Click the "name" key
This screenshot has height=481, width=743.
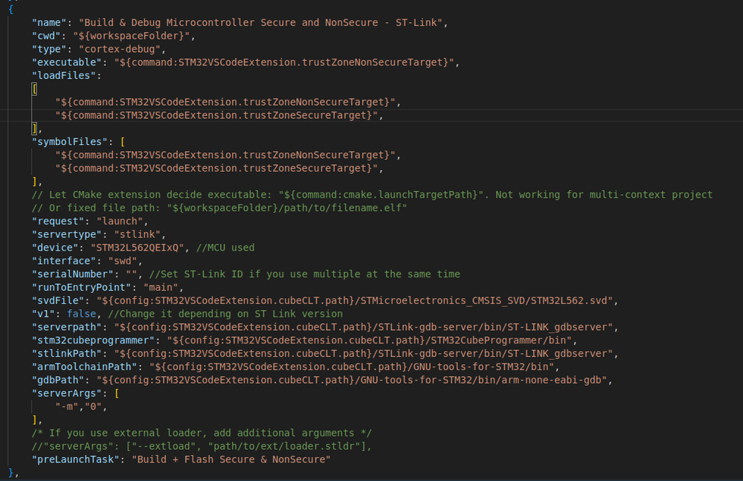(x=49, y=23)
